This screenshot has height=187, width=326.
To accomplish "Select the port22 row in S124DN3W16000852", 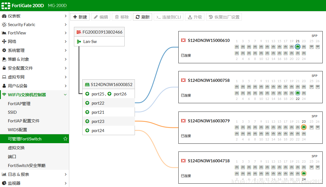I will pos(109,103).
